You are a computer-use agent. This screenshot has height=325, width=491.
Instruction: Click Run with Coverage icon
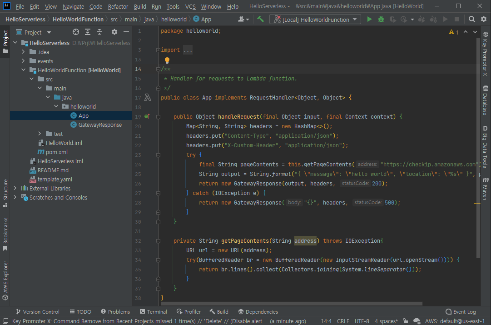[x=392, y=20]
